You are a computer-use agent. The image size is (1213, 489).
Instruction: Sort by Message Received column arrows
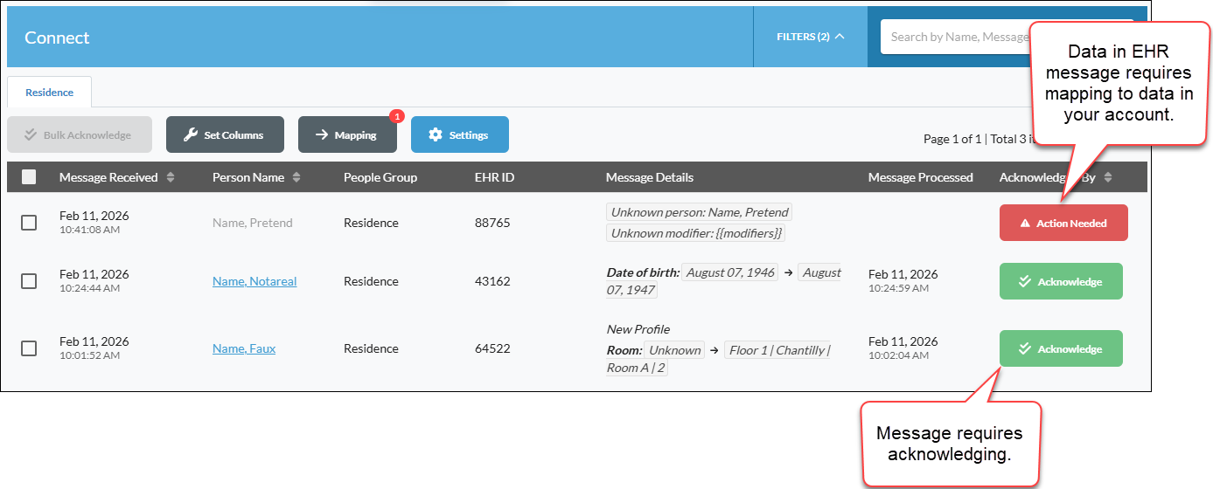(x=171, y=177)
